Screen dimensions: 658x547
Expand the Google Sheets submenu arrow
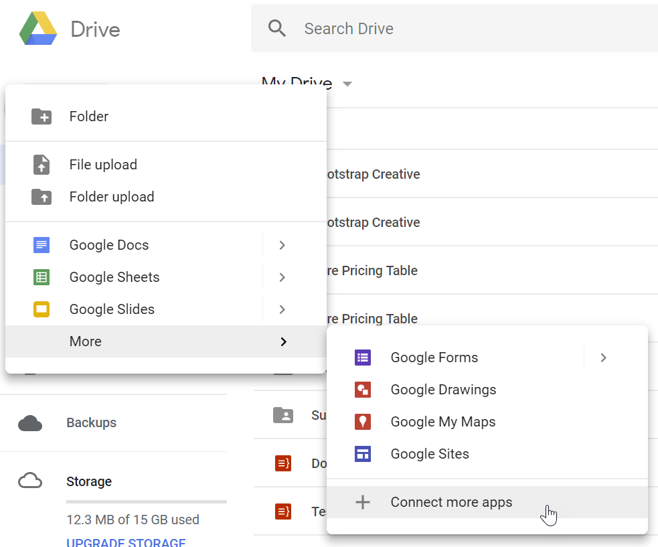282,277
